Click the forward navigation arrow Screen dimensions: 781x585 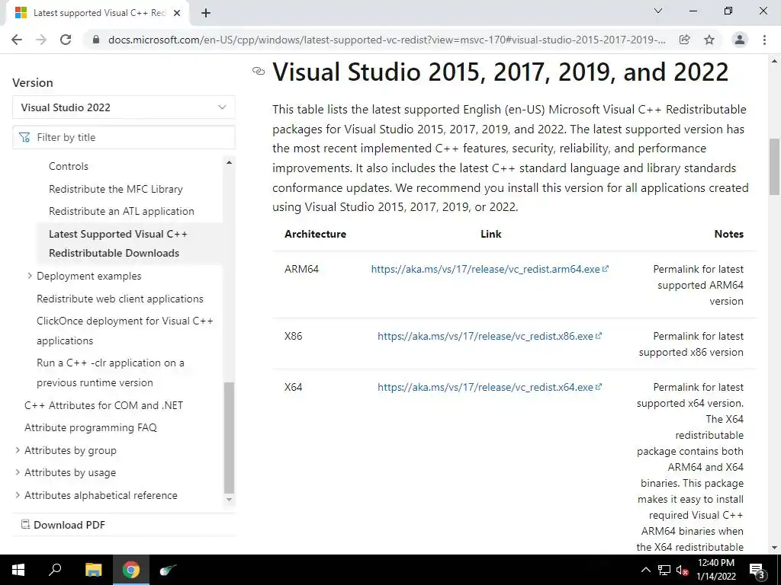point(41,40)
